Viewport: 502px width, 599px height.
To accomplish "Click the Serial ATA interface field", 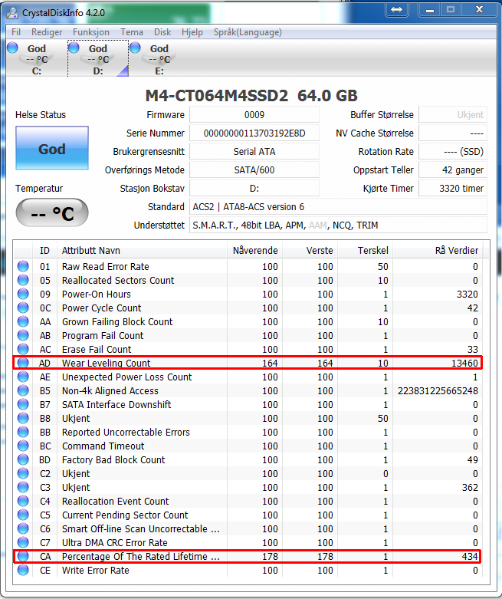I will tap(254, 151).
